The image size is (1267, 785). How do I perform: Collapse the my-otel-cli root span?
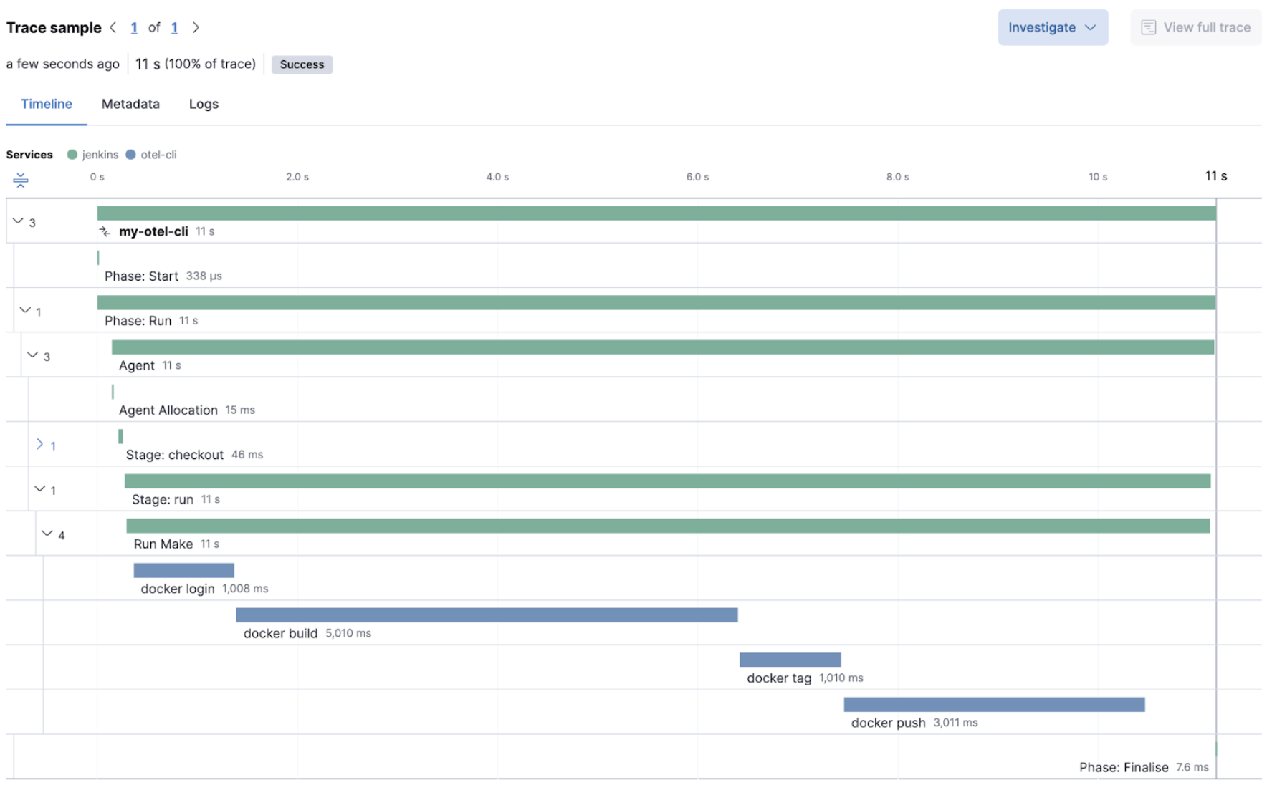18,221
